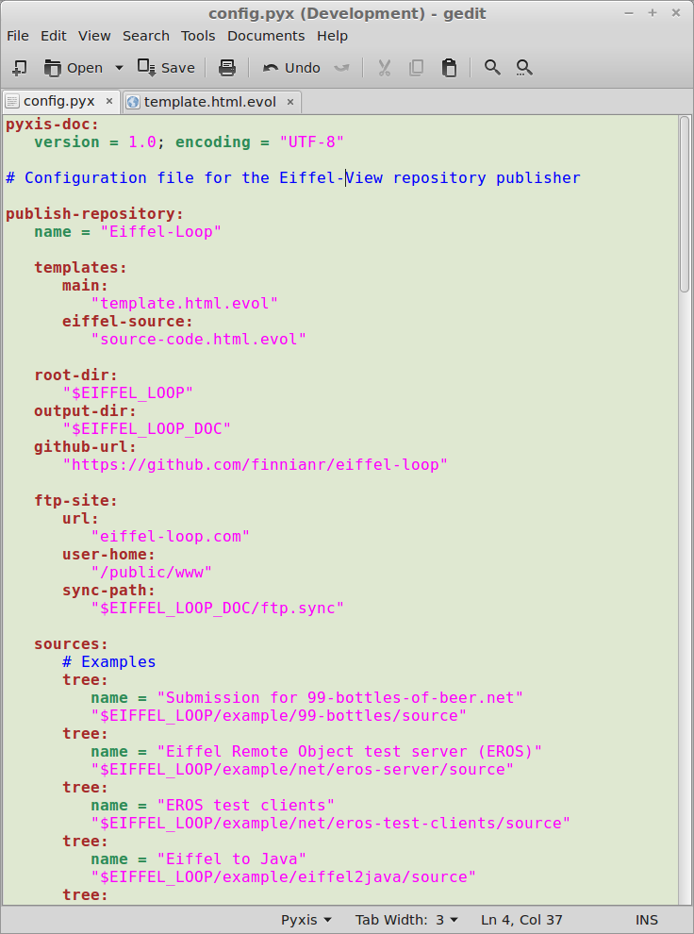This screenshot has width=694, height=934.
Task: Open Find with the magnifier icon
Action: 491,68
